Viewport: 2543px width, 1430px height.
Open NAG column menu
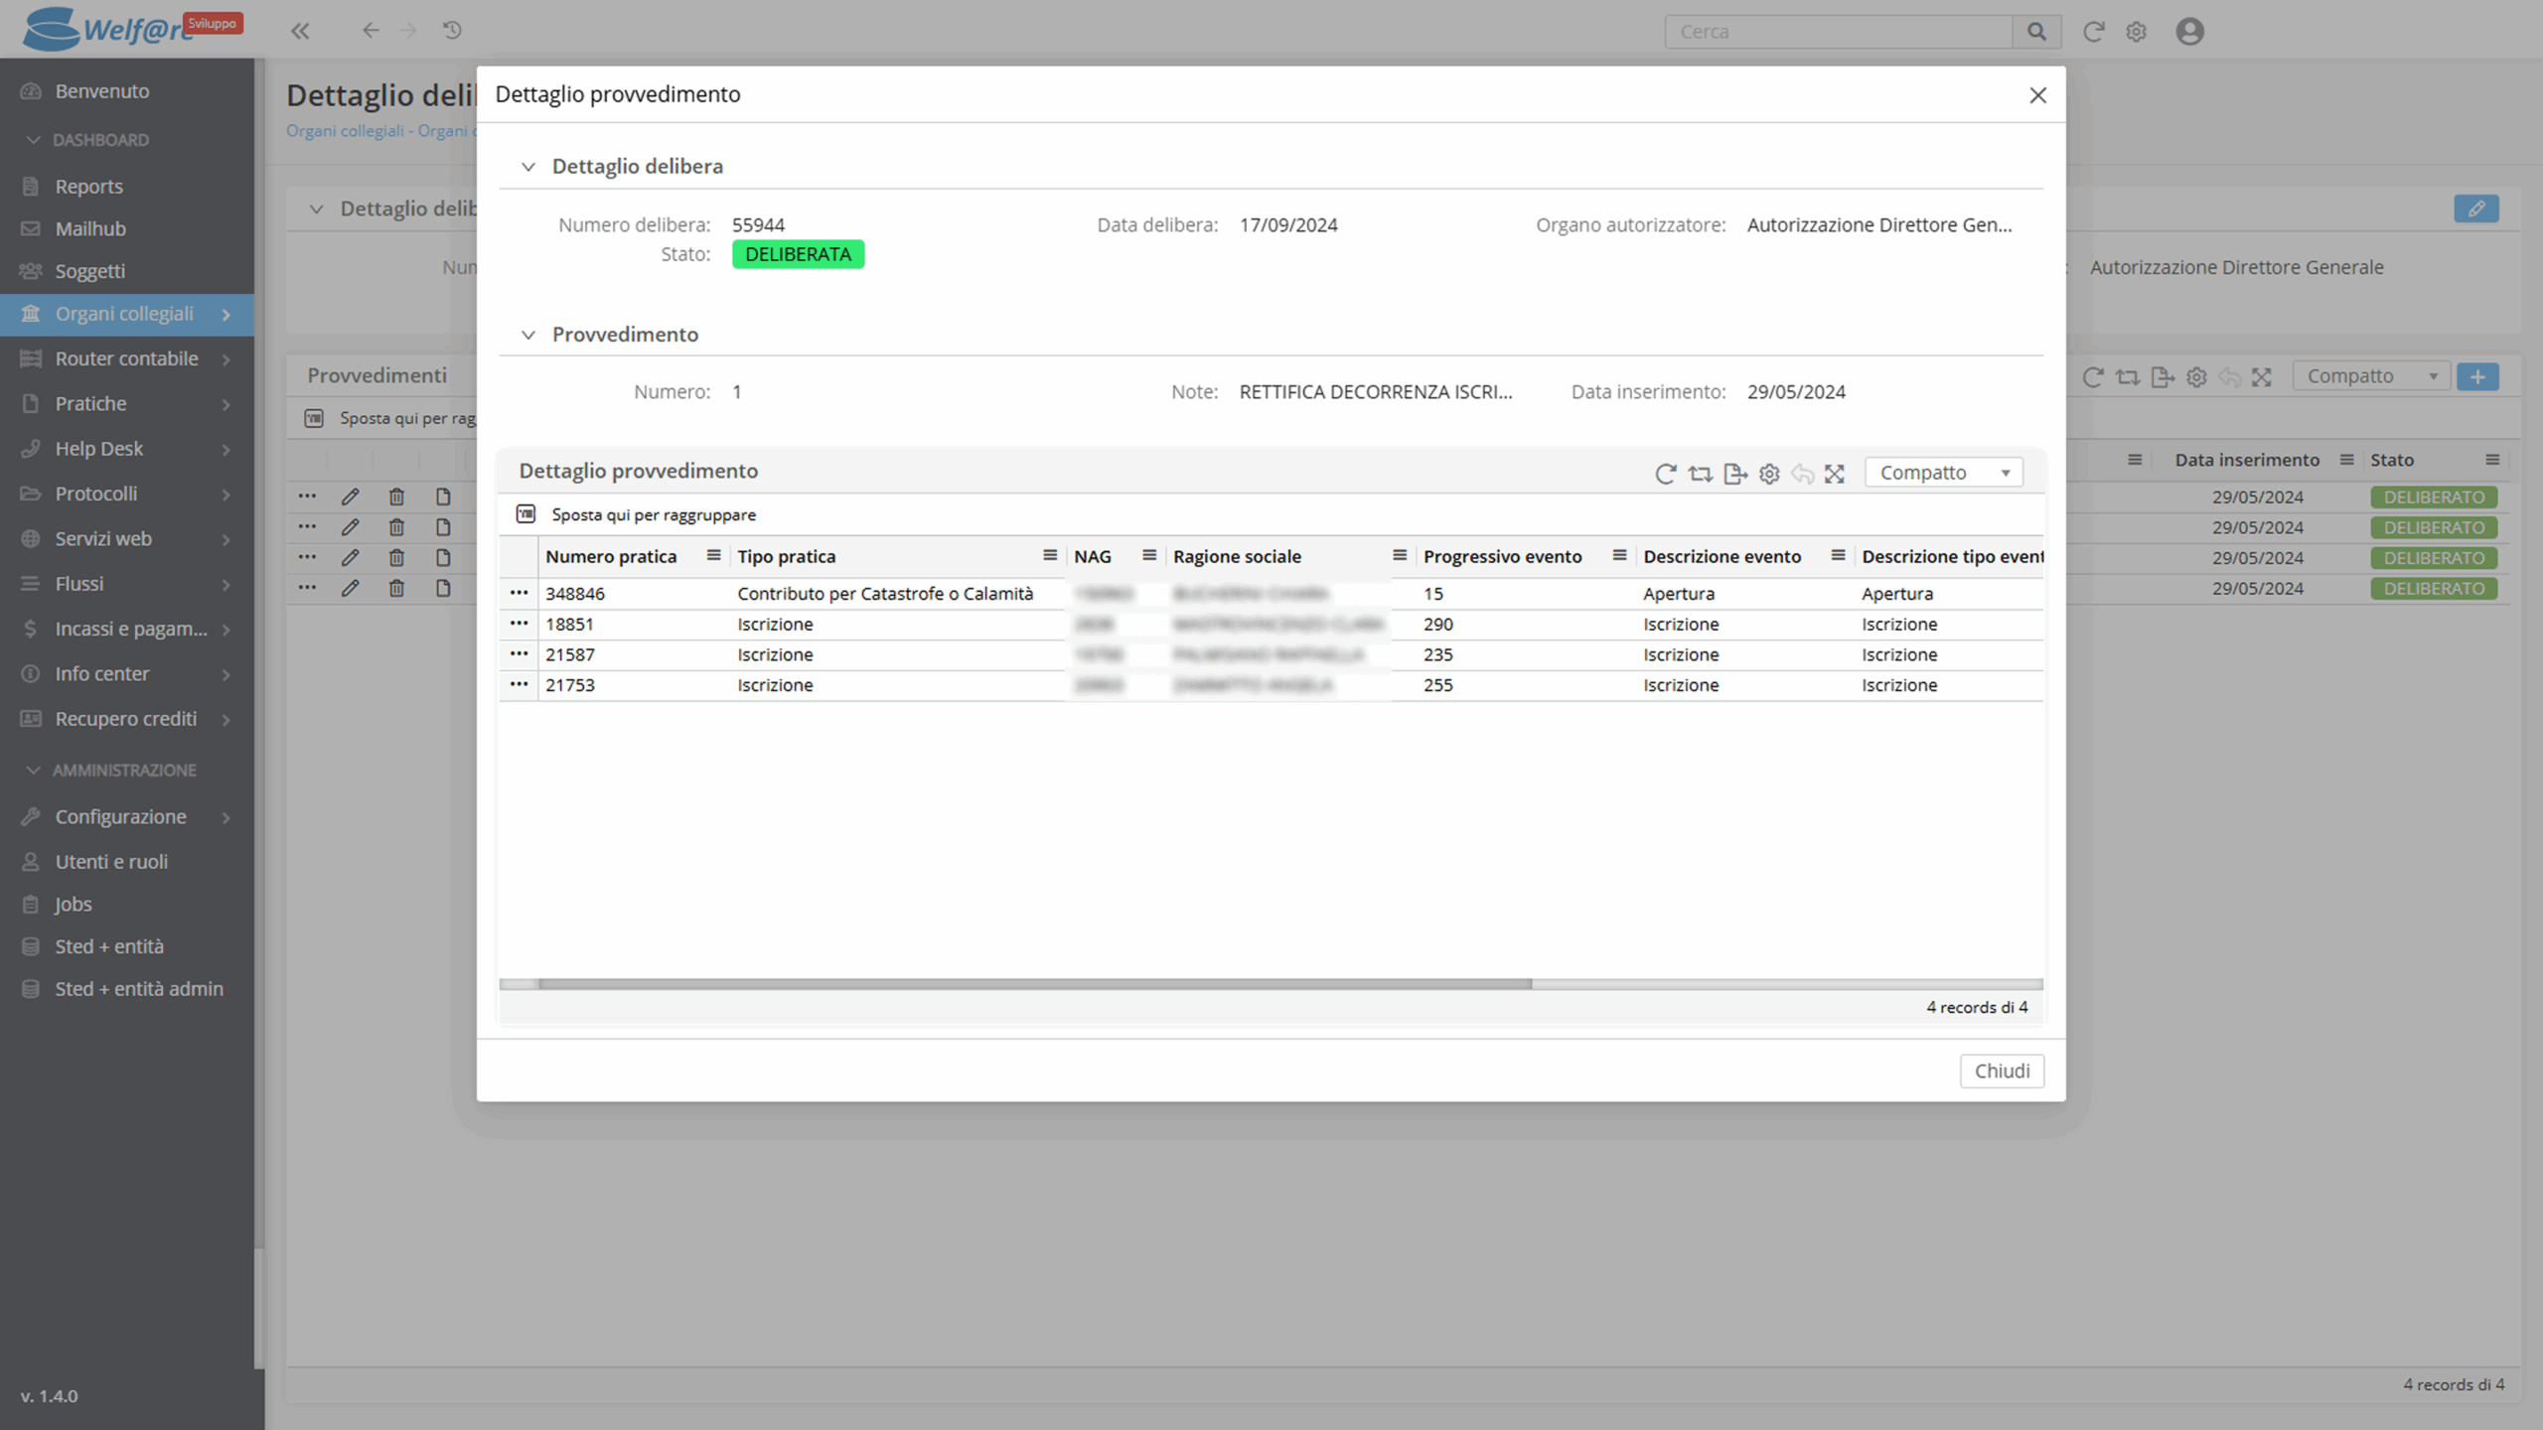pos(1149,555)
